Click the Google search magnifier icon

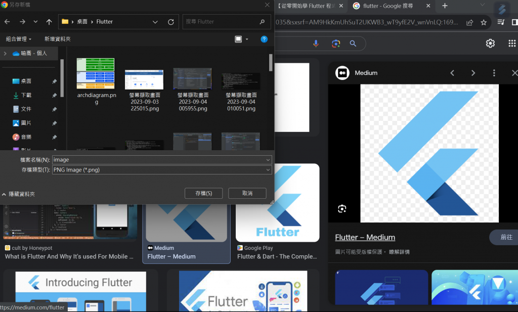pyautogui.click(x=353, y=43)
